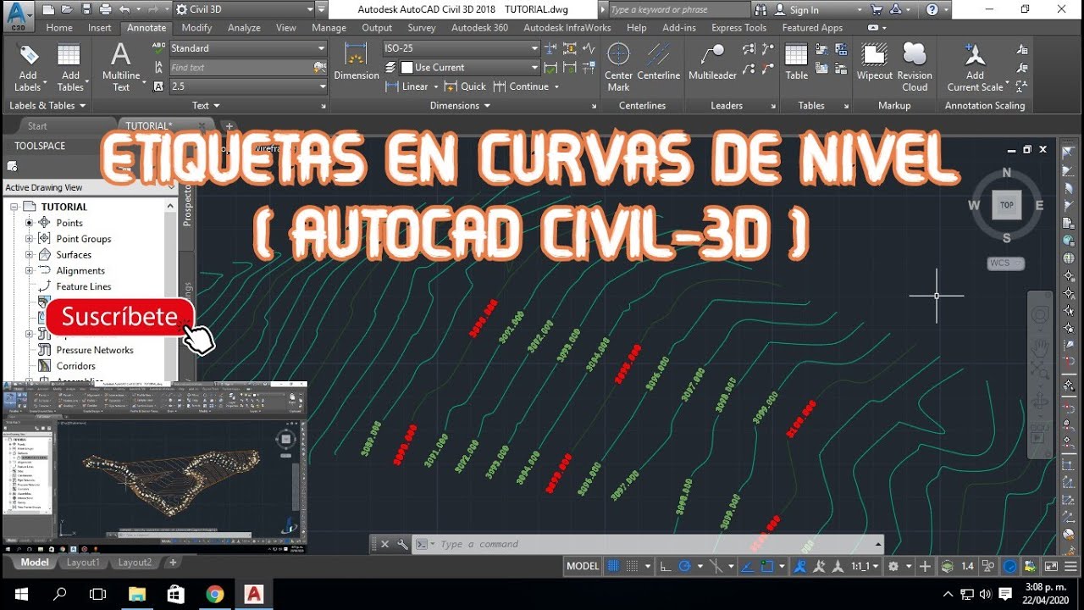Switch to the Layout1 tab
This screenshot has height=610, width=1084.
pos(83,562)
